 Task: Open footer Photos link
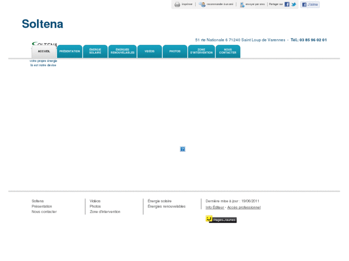pos(95,206)
